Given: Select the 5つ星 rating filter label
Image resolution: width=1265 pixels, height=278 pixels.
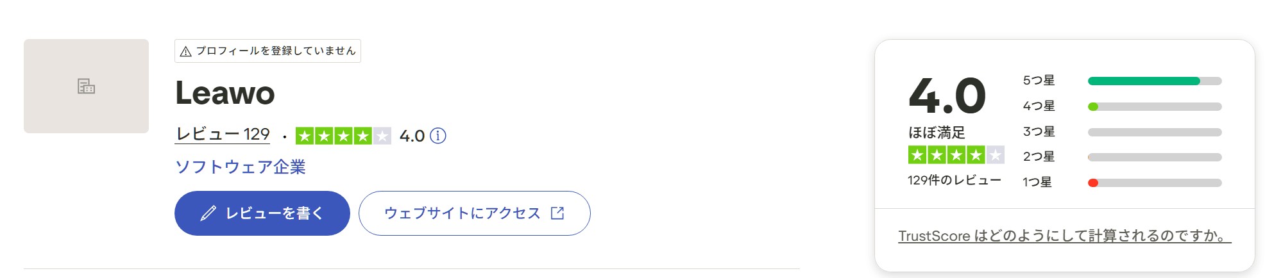Looking at the screenshot, I should (x=1039, y=81).
